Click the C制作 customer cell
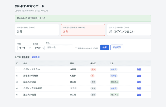The width and height of the screenshot is (166, 107). pyautogui.click(x=73, y=76)
